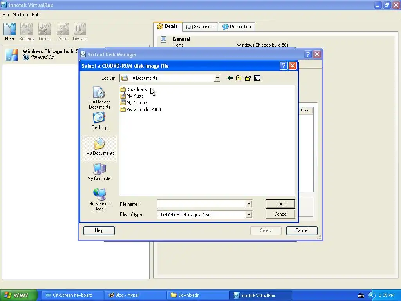Switch to the Description tab

click(237, 27)
